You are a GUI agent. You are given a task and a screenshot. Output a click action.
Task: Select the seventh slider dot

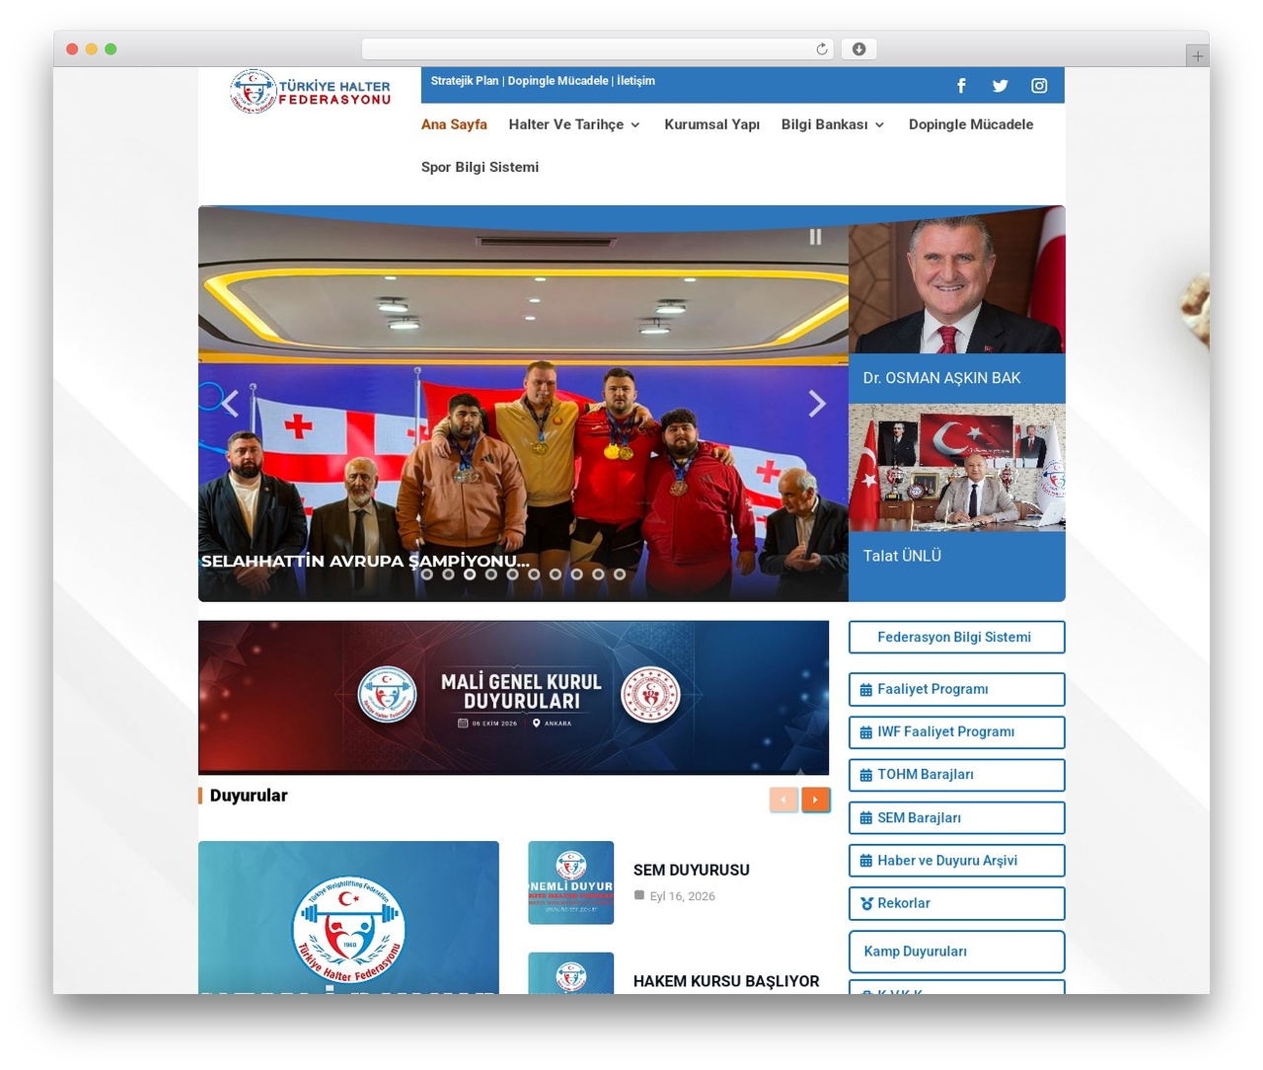click(556, 574)
